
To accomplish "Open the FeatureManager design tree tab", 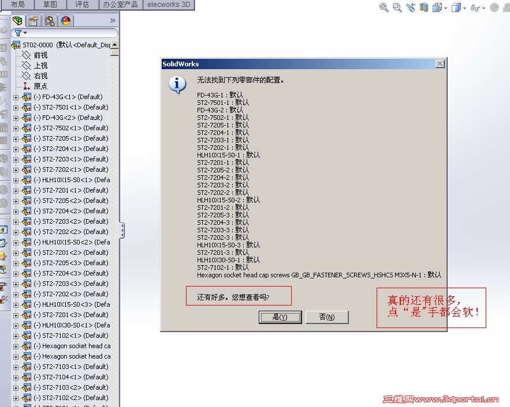I will [x=17, y=21].
